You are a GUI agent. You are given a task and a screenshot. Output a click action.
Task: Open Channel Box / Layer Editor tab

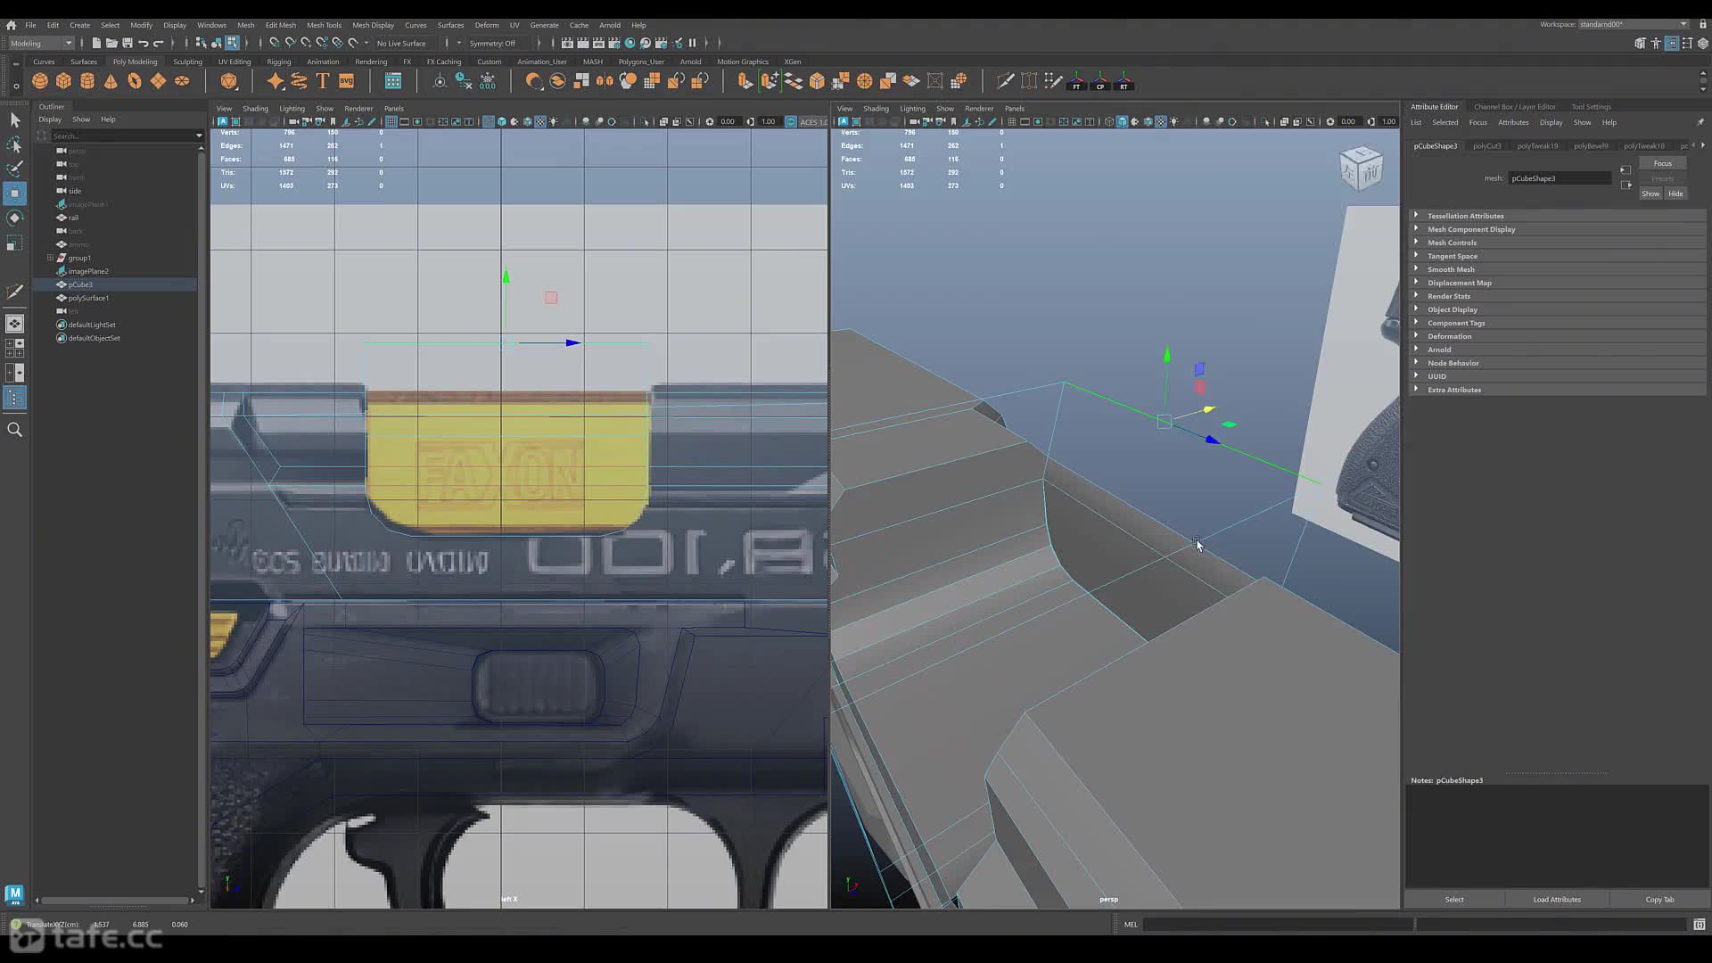[1514, 106]
